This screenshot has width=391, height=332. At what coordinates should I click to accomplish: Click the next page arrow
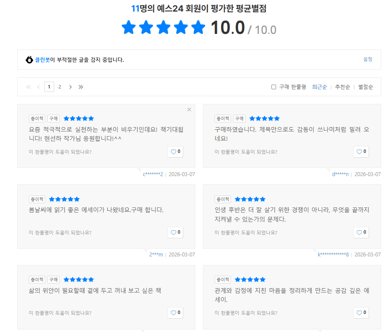70,86
